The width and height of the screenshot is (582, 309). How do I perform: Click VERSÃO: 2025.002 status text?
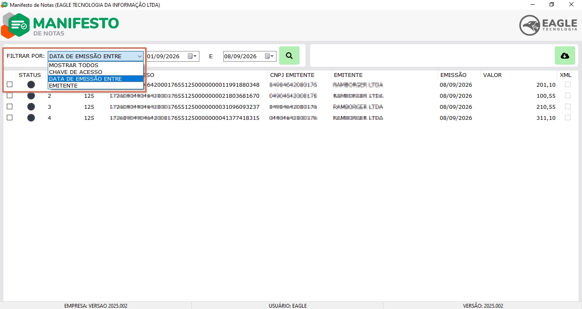coord(483,306)
